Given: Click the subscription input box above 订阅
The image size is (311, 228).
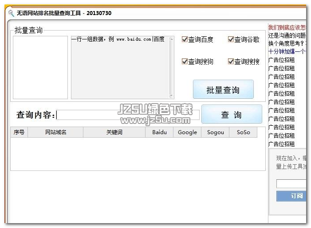Looking at the screenshot, I should pos(291,184).
